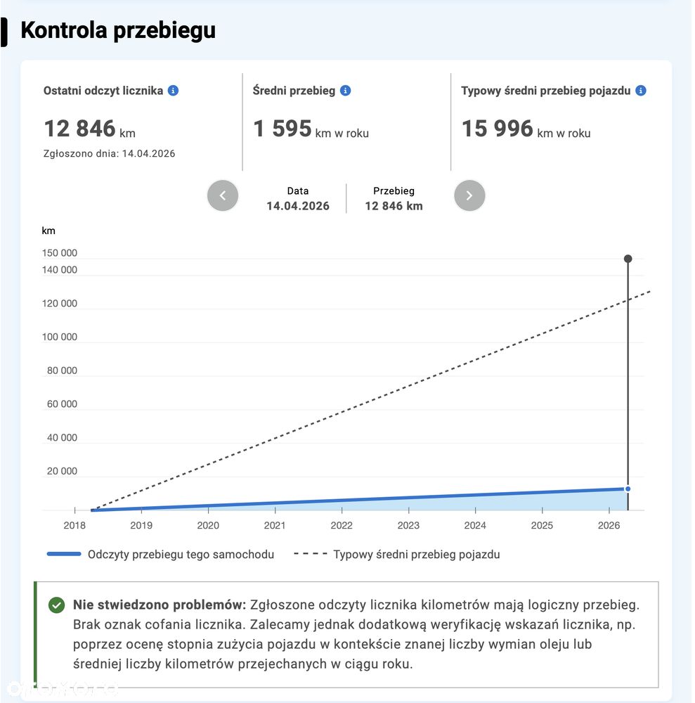The height and width of the screenshot is (703, 695).
Task: Open info icon beside Typowy średni przebieg pojazdu
Action: pos(641,91)
